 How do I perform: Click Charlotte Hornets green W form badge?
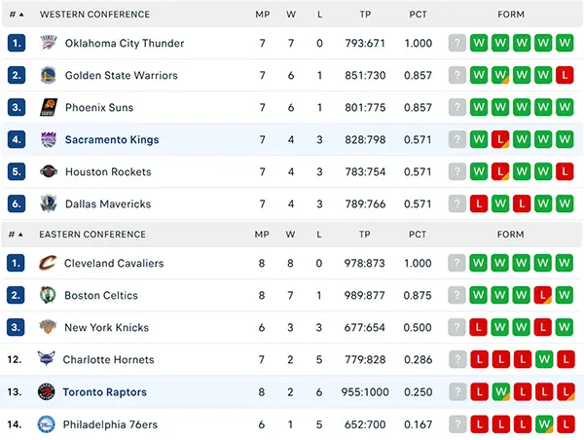point(544,359)
